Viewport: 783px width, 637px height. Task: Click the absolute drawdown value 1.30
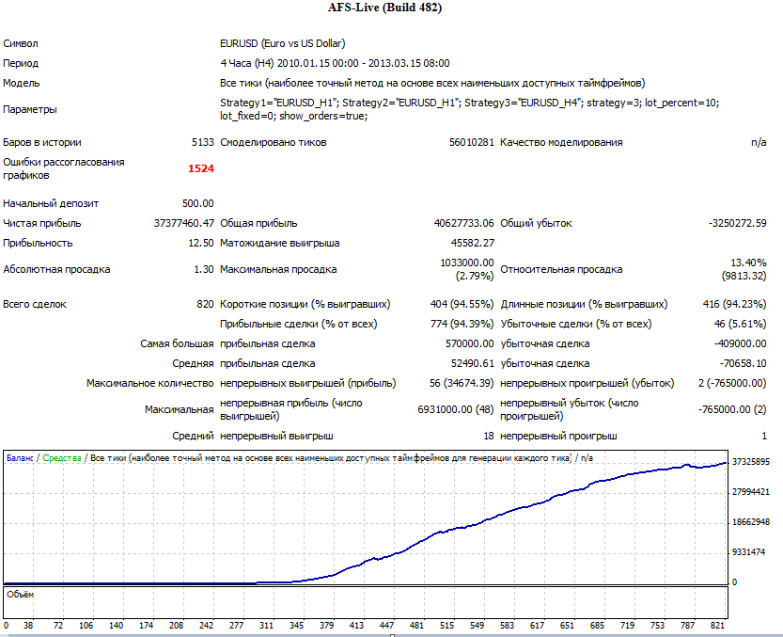[204, 269]
